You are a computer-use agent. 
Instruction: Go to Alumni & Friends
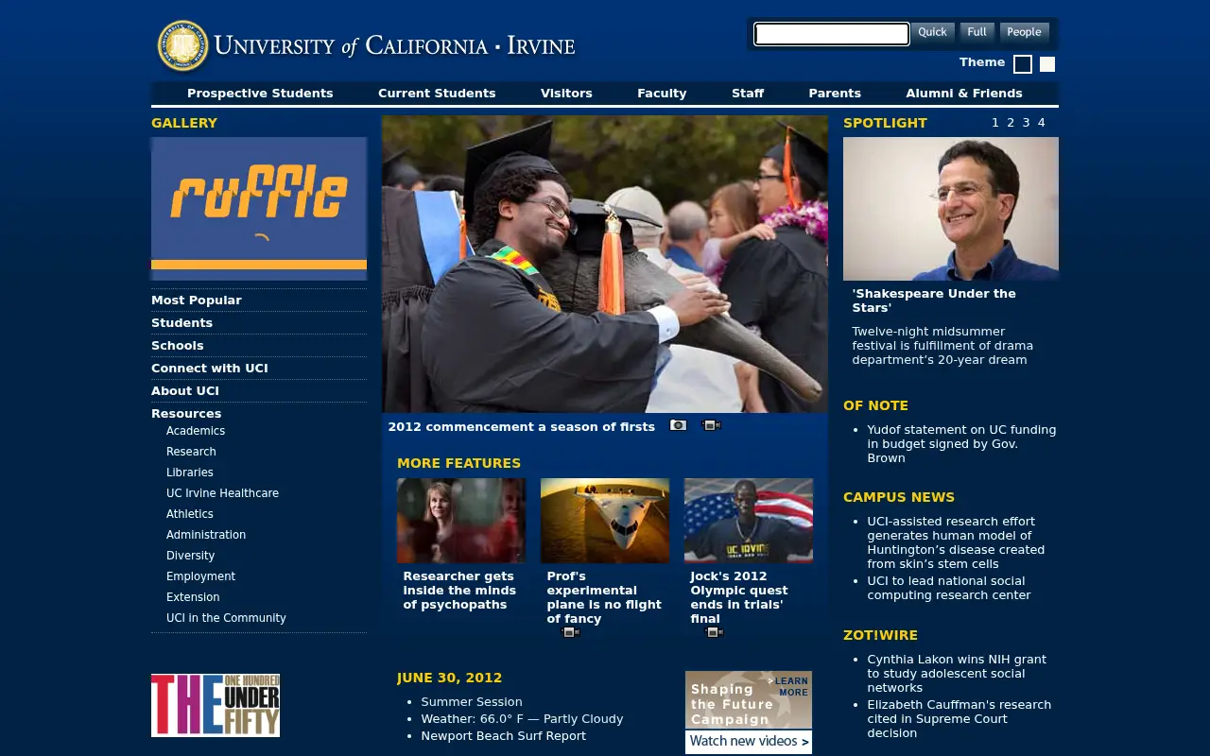click(964, 94)
